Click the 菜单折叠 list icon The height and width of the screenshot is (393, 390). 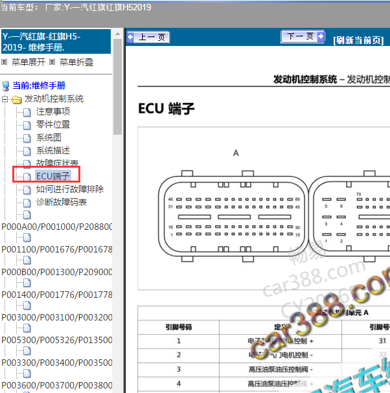click(x=52, y=62)
